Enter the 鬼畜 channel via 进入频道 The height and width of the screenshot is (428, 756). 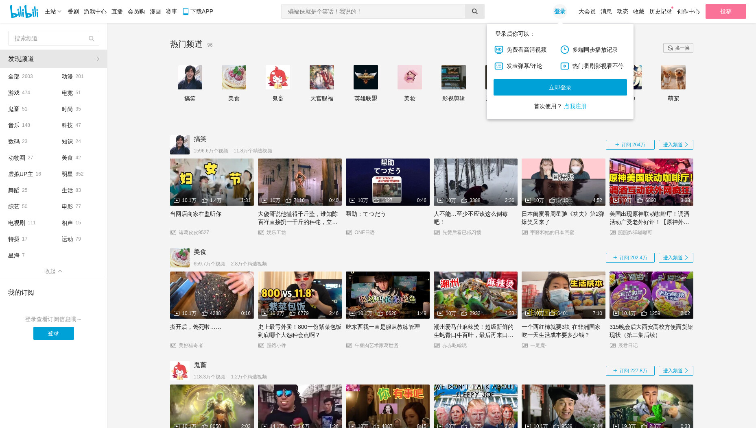click(676, 371)
